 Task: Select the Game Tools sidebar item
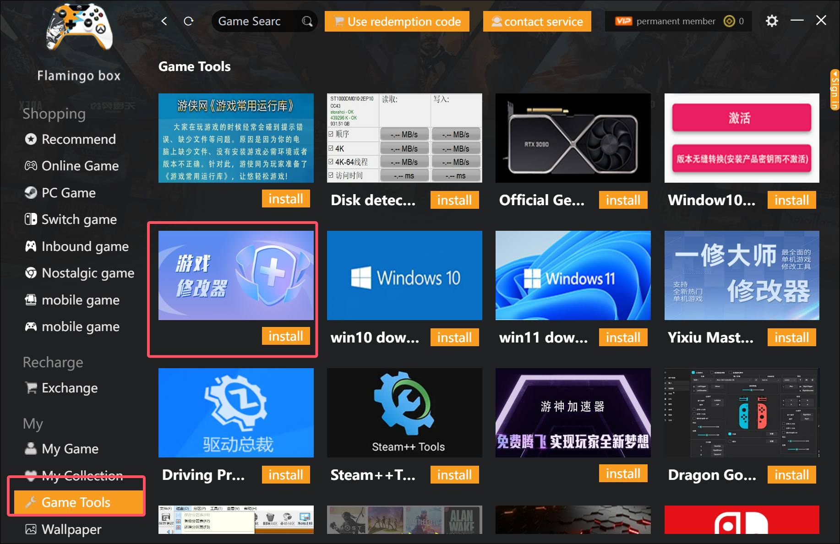coord(78,502)
